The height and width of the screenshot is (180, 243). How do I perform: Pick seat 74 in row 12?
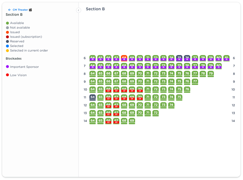pyautogui.click(x=171, y=105)
